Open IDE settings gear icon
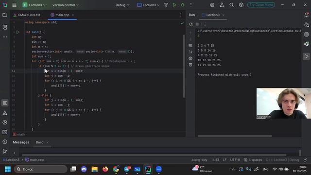This screenshot has height=175, width=311. click(241, 5)
